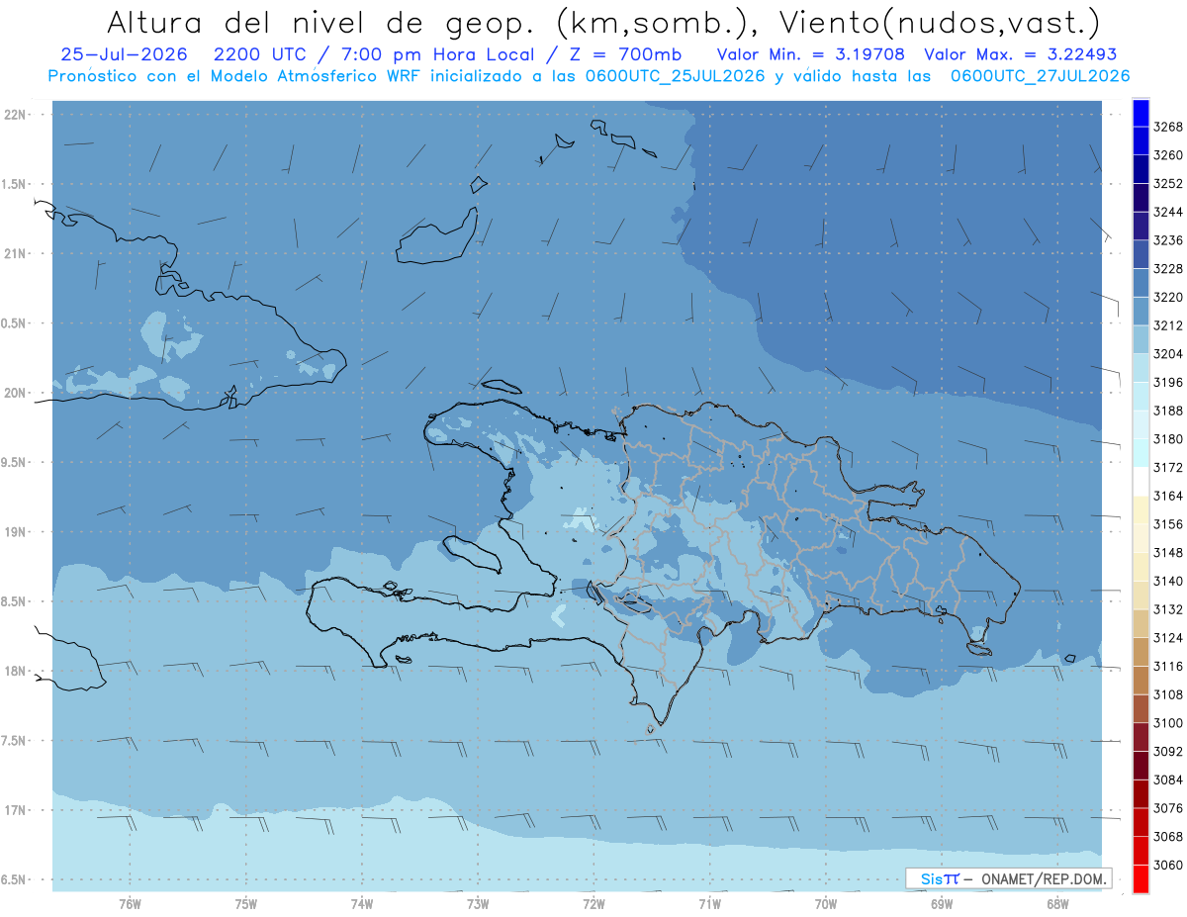The height and width of the screenshot is (917, 1187).
Task: Click the '76W' longitude label
Action: pos(130,903)
